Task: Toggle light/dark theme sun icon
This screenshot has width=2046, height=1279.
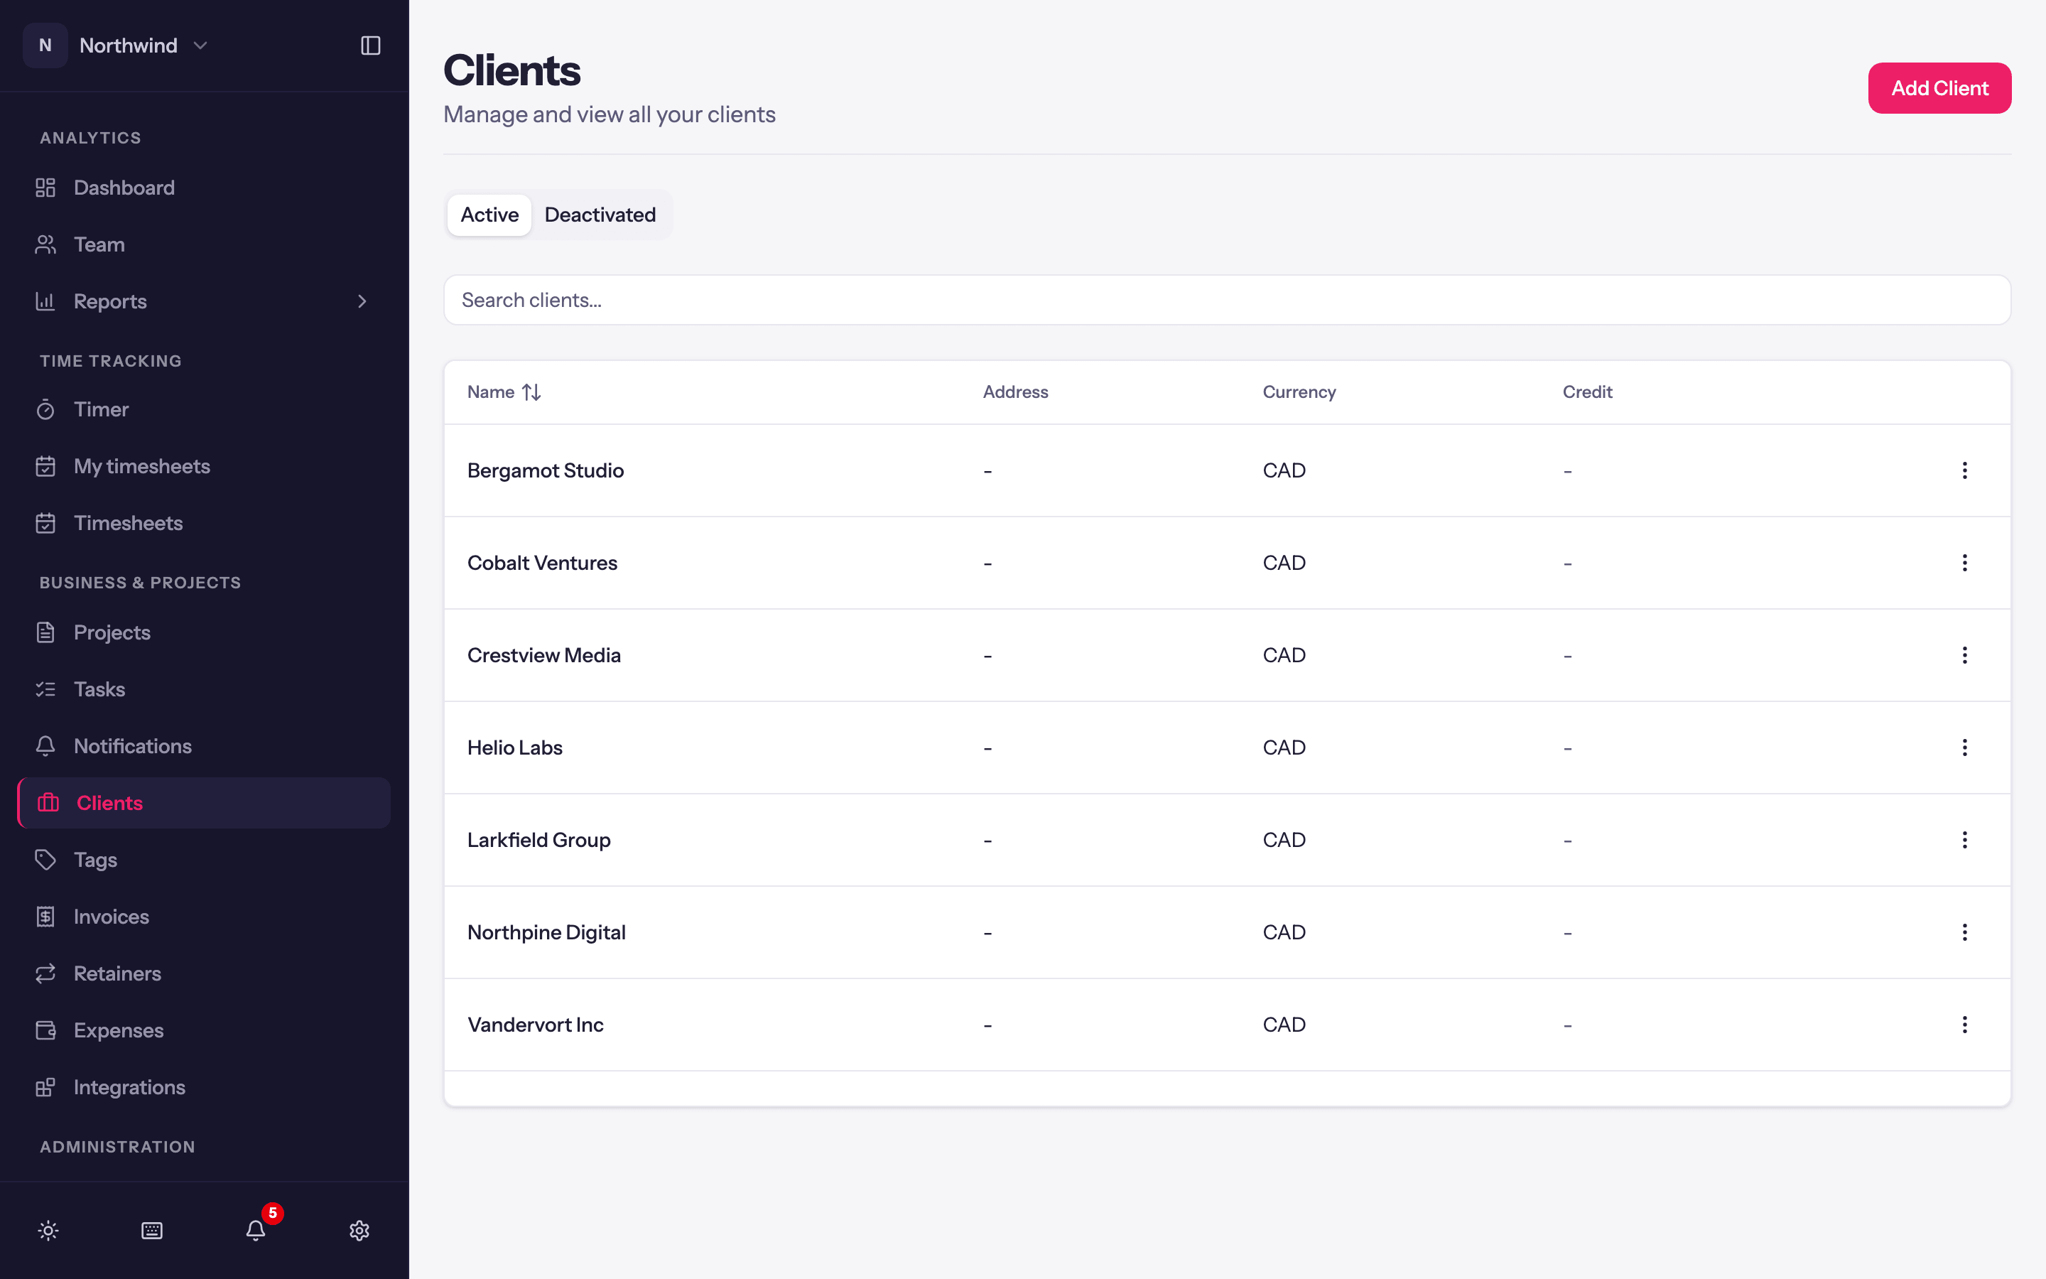Action: click(48, 1231)
